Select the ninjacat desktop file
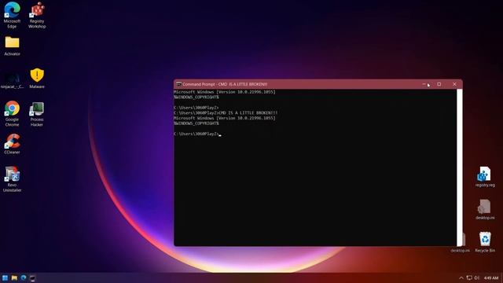503x283 pixels. 13,80
